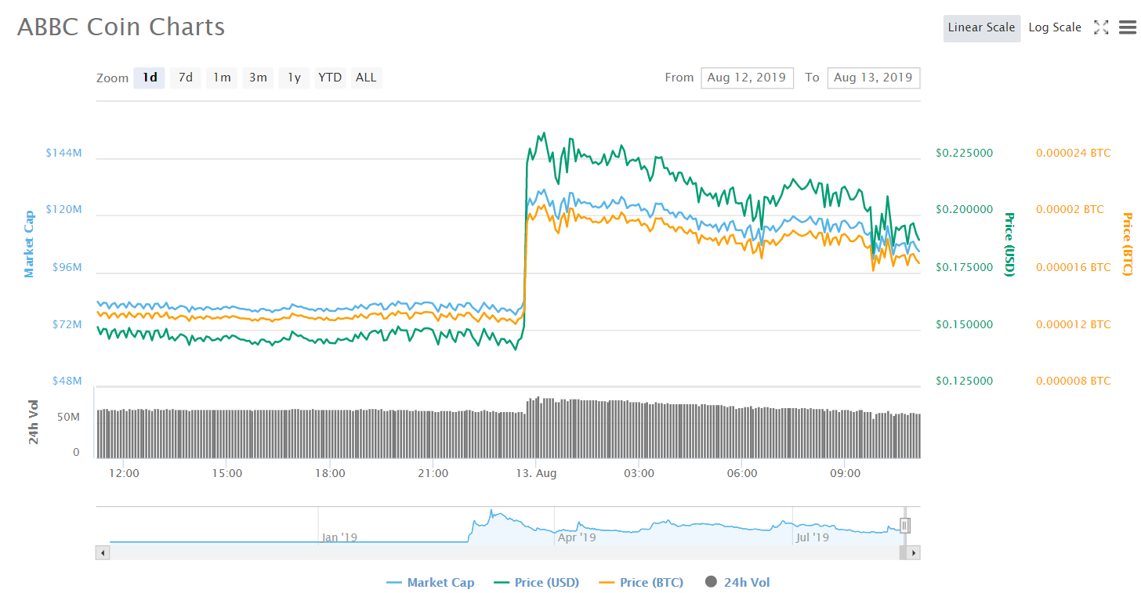Click the $144M market cap axis label
Screen dimensions: 1141x593
coord(64,153)
